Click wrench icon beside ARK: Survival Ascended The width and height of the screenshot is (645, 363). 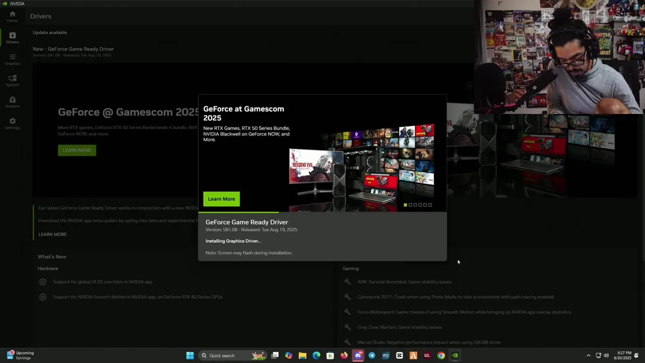pos(347,282)
